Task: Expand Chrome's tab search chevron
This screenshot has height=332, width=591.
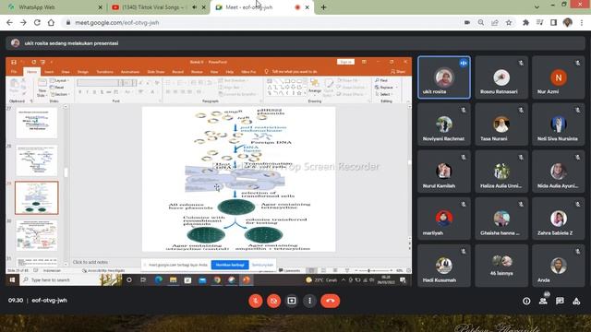Action: click(x=537, y=7)
